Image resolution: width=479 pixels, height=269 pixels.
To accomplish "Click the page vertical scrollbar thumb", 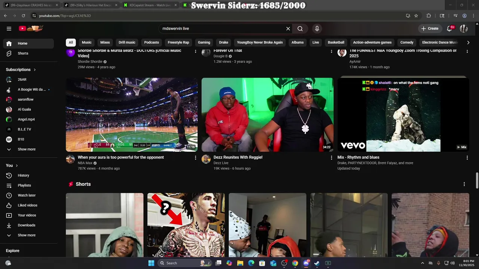I will (477, 181).
